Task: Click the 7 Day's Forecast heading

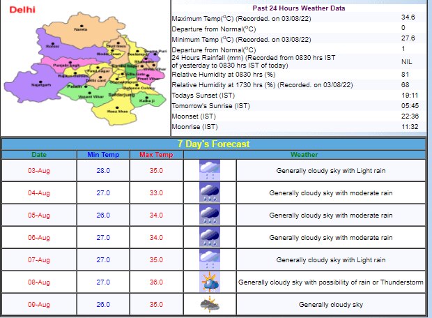Action: click(213, 144)
